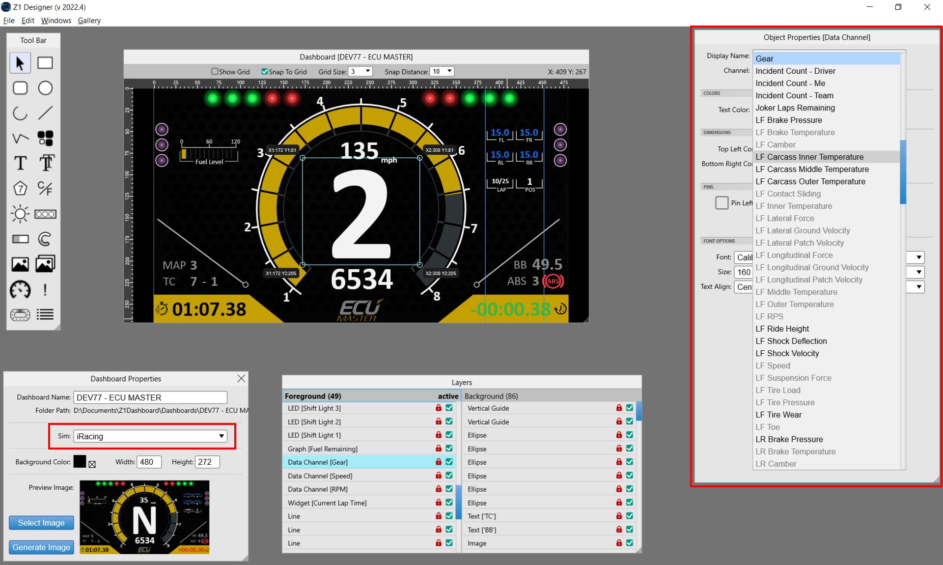
Task: Click the black Background Color swatch
Action: pyautogui.click(x=80, y=461)
